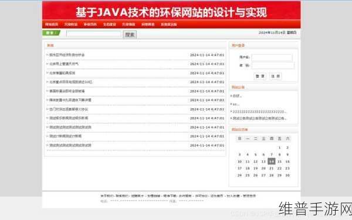Screen dimensions: 352x220
Task: Click the date text 2024年11月14日 星期四
Action: (x=277, y=33)
